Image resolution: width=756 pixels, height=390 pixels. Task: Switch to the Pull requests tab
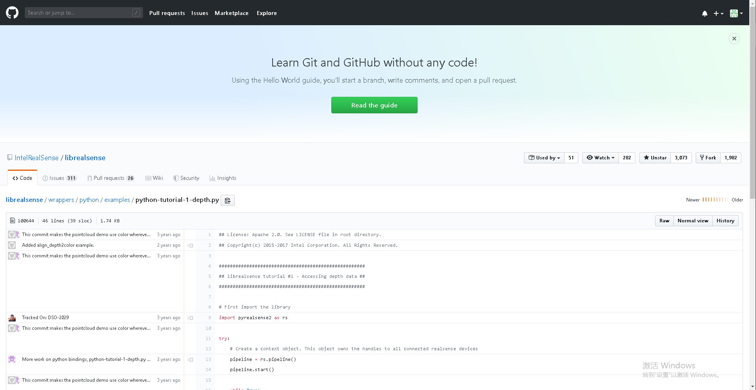pyautogui.click(x=111, y=178)
